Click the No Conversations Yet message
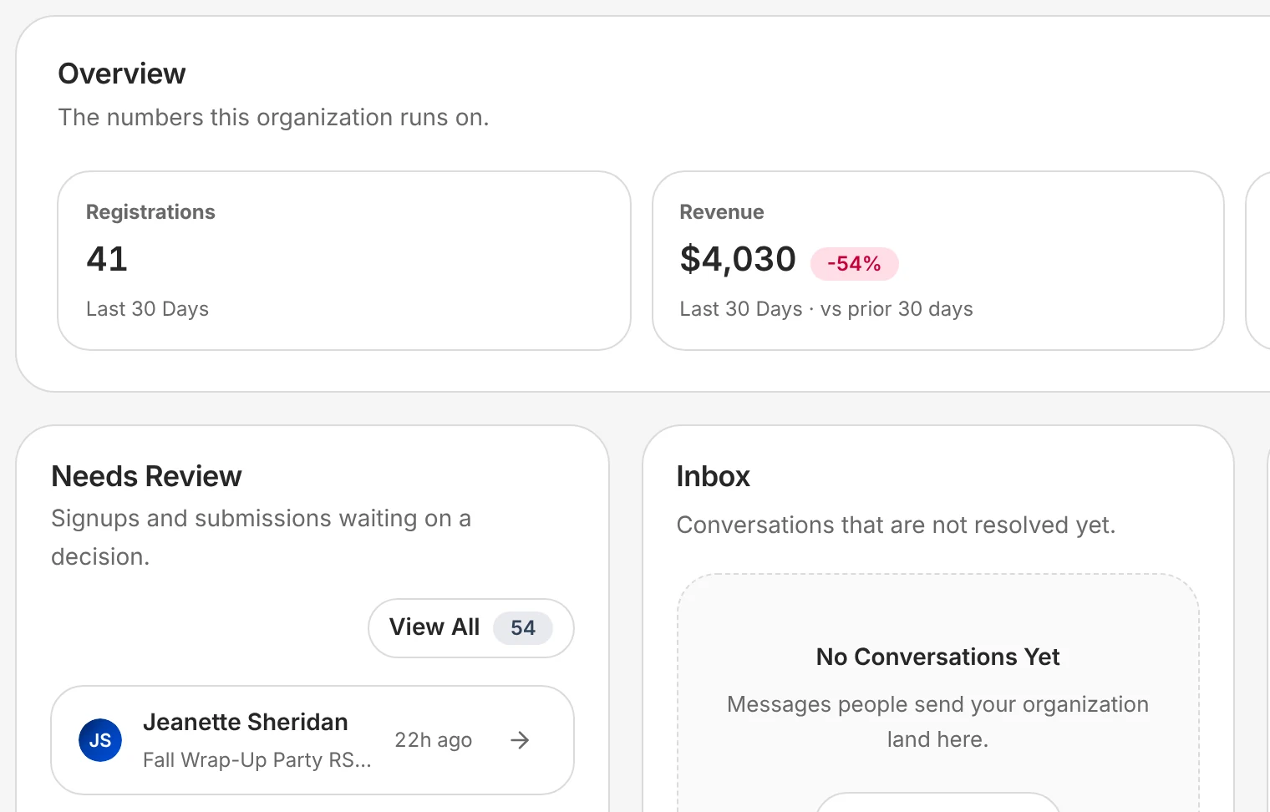Viewport: 1270px width, 812px height. pyautogui.click(x=938, y=657)
